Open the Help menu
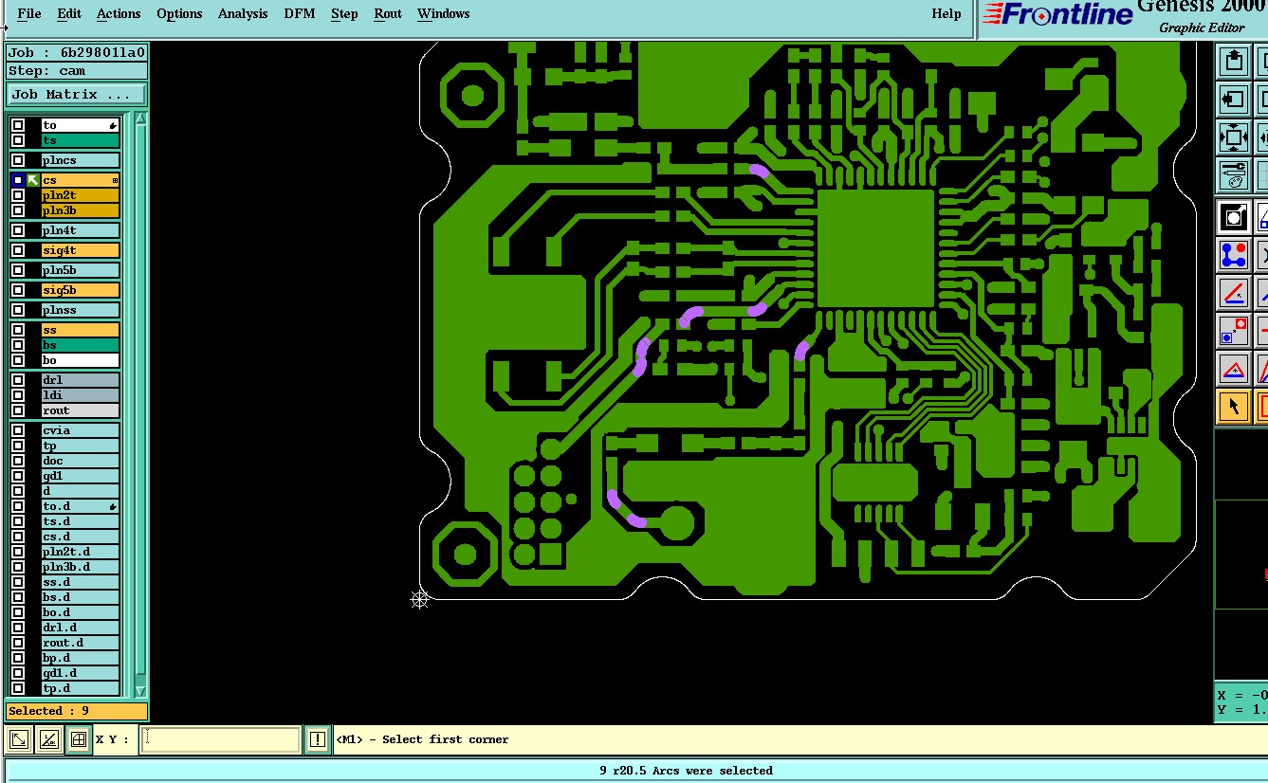1268x783 pixels. click(946, 13)
